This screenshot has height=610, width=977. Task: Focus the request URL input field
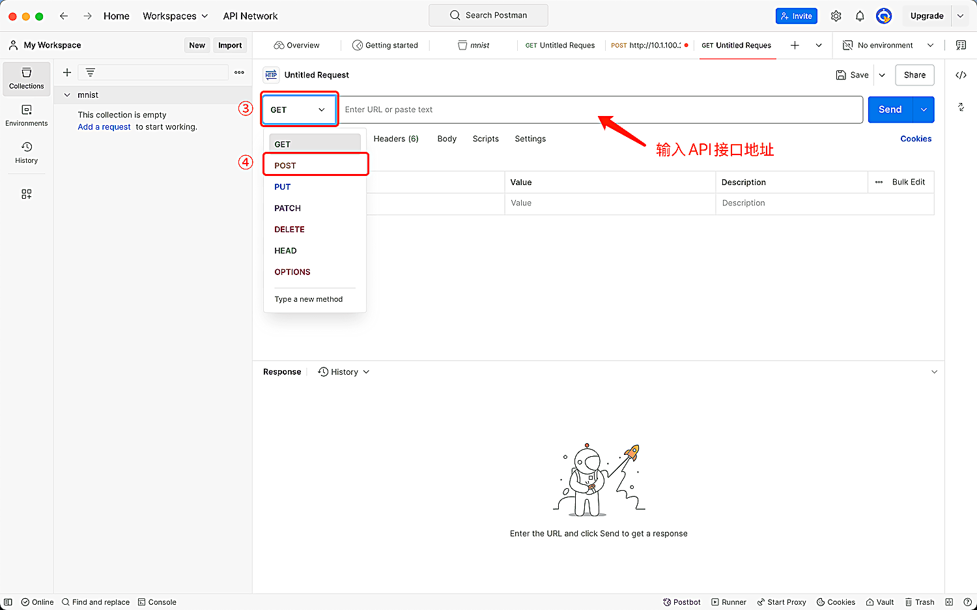point(600,109)
